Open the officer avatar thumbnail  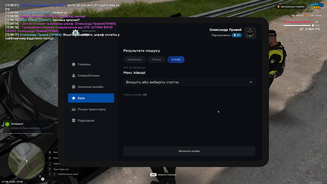[x=250, y=33]
